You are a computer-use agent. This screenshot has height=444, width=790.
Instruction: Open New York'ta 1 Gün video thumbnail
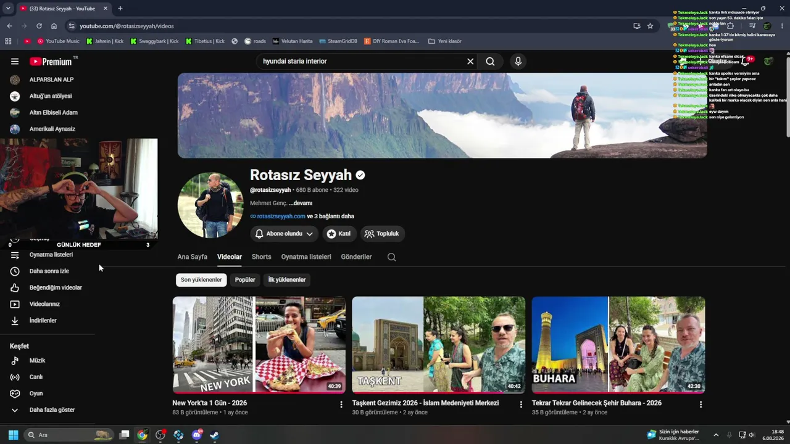coord(259,345)
